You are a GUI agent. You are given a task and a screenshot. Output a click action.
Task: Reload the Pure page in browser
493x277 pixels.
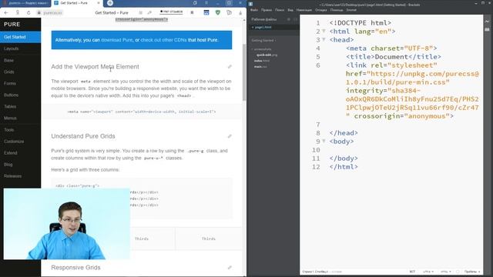pos(29,12)
